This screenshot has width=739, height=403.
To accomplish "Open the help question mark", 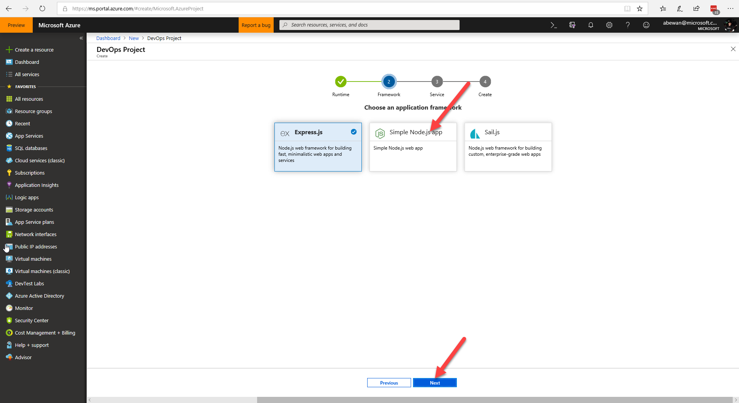I will [x=628, y=25].
